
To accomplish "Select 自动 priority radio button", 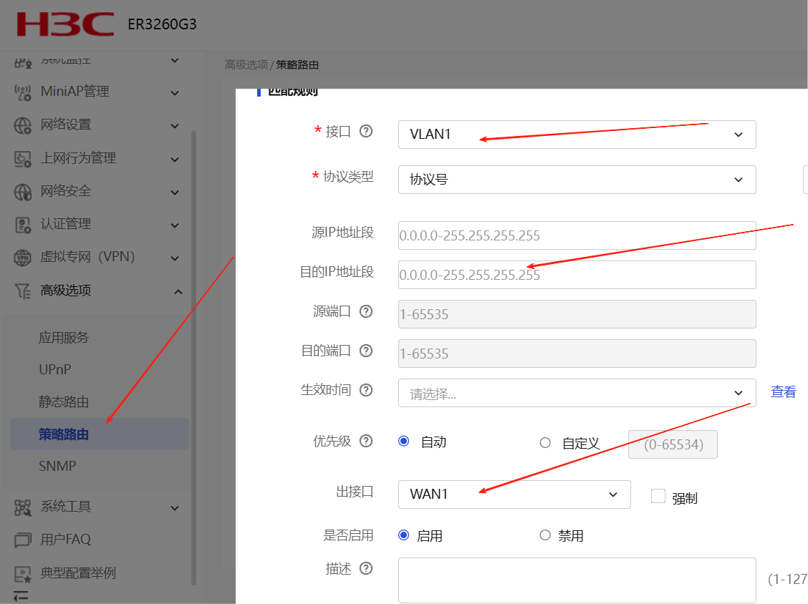I will click(404, 442).
